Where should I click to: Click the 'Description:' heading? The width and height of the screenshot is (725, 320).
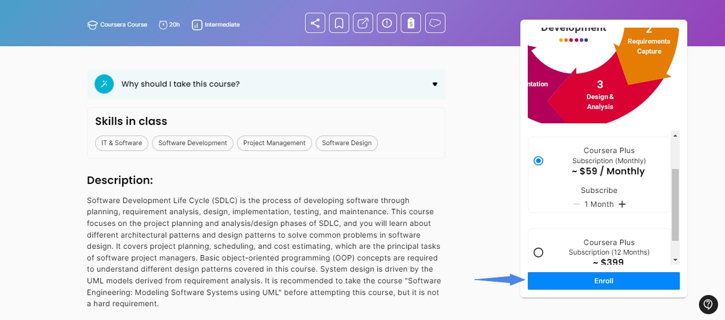[120, 180]
